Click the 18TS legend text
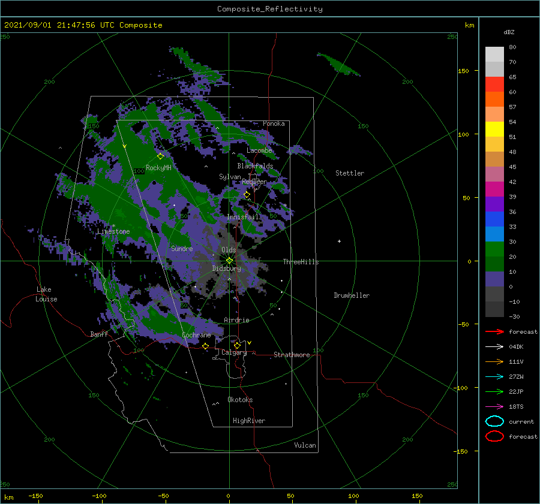This screenshot has width=540, height=504. pos(516,407)
